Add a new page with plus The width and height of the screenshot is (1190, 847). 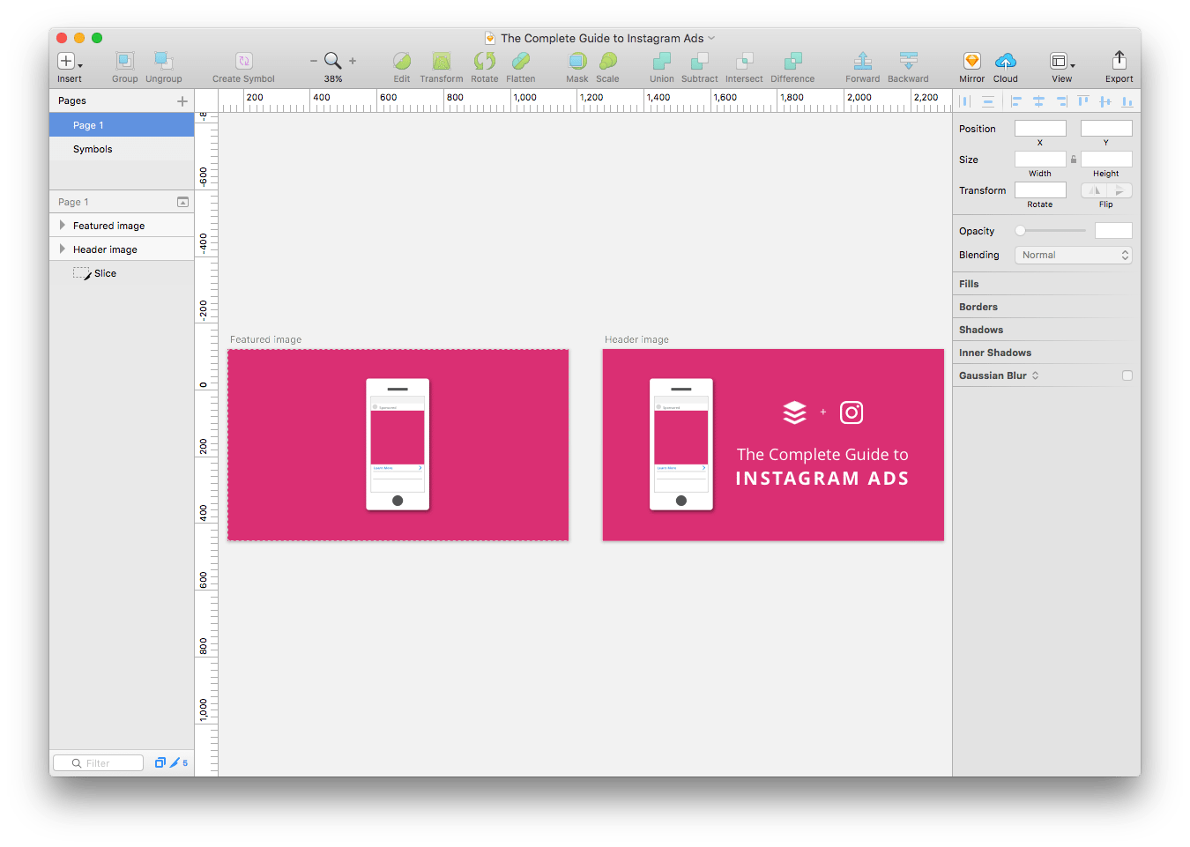pos(182,101)
